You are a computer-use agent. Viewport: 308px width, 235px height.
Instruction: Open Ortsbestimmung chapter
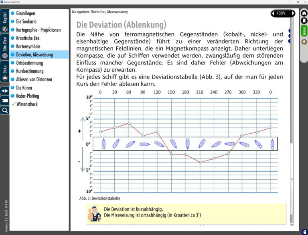29,63
